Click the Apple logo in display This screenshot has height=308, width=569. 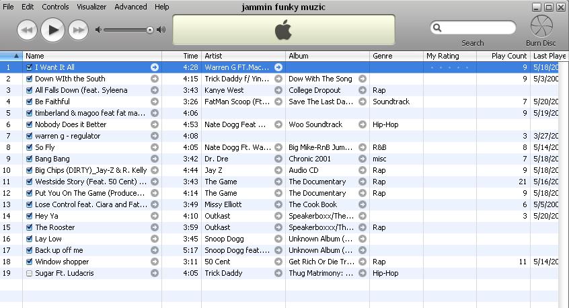[x=283, y=30]
